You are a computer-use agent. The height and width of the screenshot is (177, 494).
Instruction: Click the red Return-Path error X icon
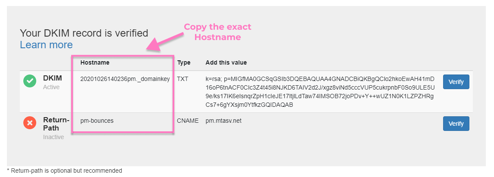(30, 123)
